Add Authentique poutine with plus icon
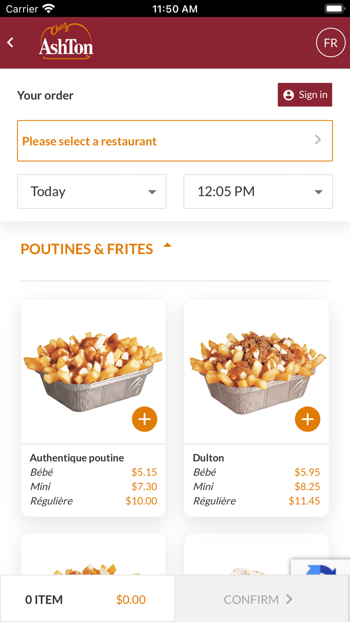This screenshot has width=350, height=622. (x=144, y=419)
